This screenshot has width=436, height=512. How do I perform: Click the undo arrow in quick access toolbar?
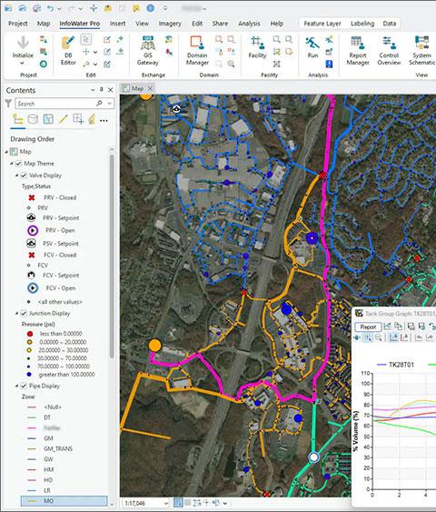(50, 8)
